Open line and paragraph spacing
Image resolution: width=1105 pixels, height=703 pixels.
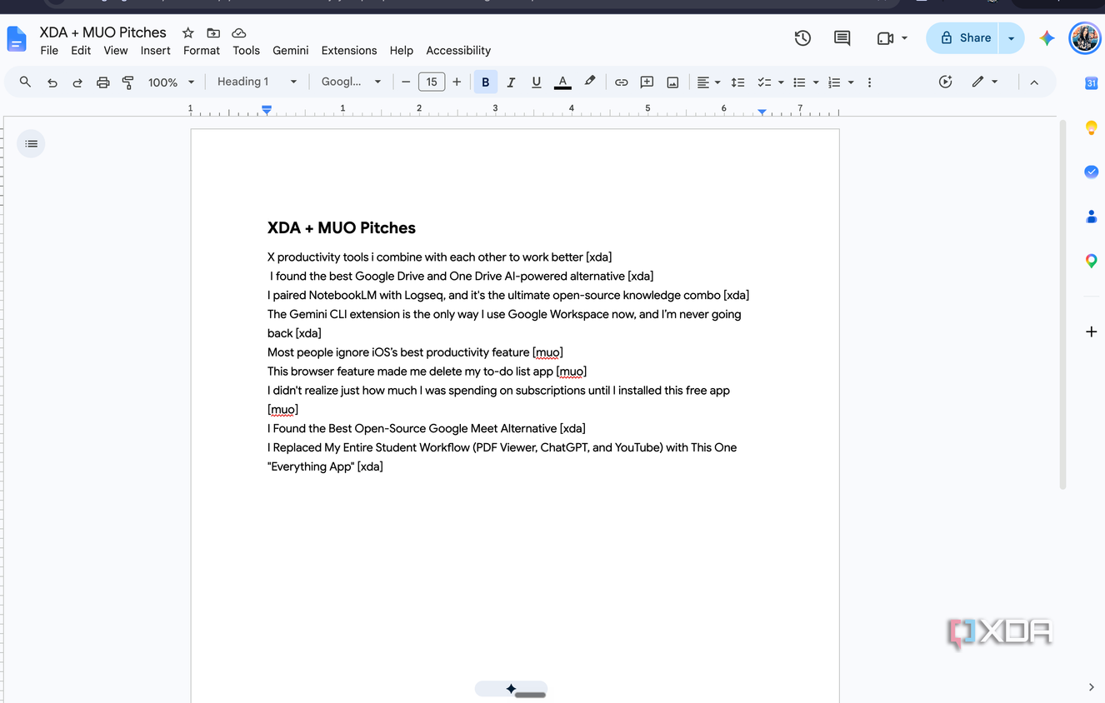(737, 82)
